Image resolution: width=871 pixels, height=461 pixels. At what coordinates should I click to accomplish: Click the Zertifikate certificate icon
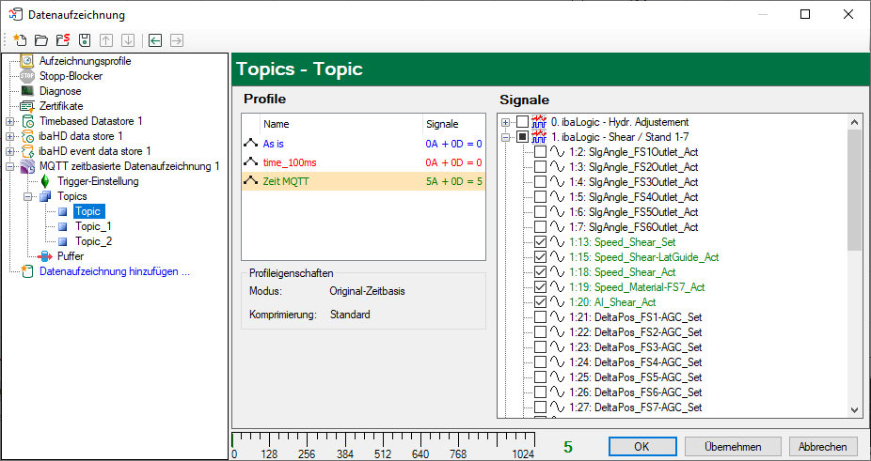[27, 106]
